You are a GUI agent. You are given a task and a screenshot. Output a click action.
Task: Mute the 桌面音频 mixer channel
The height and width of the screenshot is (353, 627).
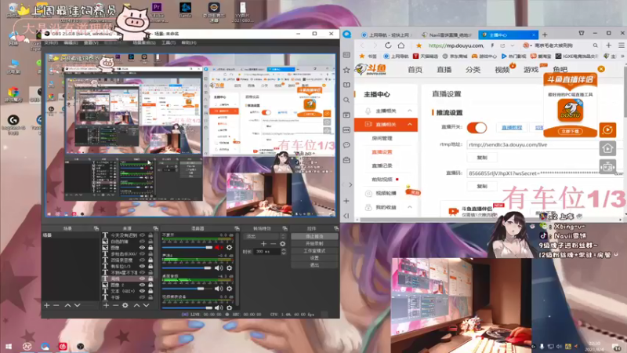(x=219, y=288)
